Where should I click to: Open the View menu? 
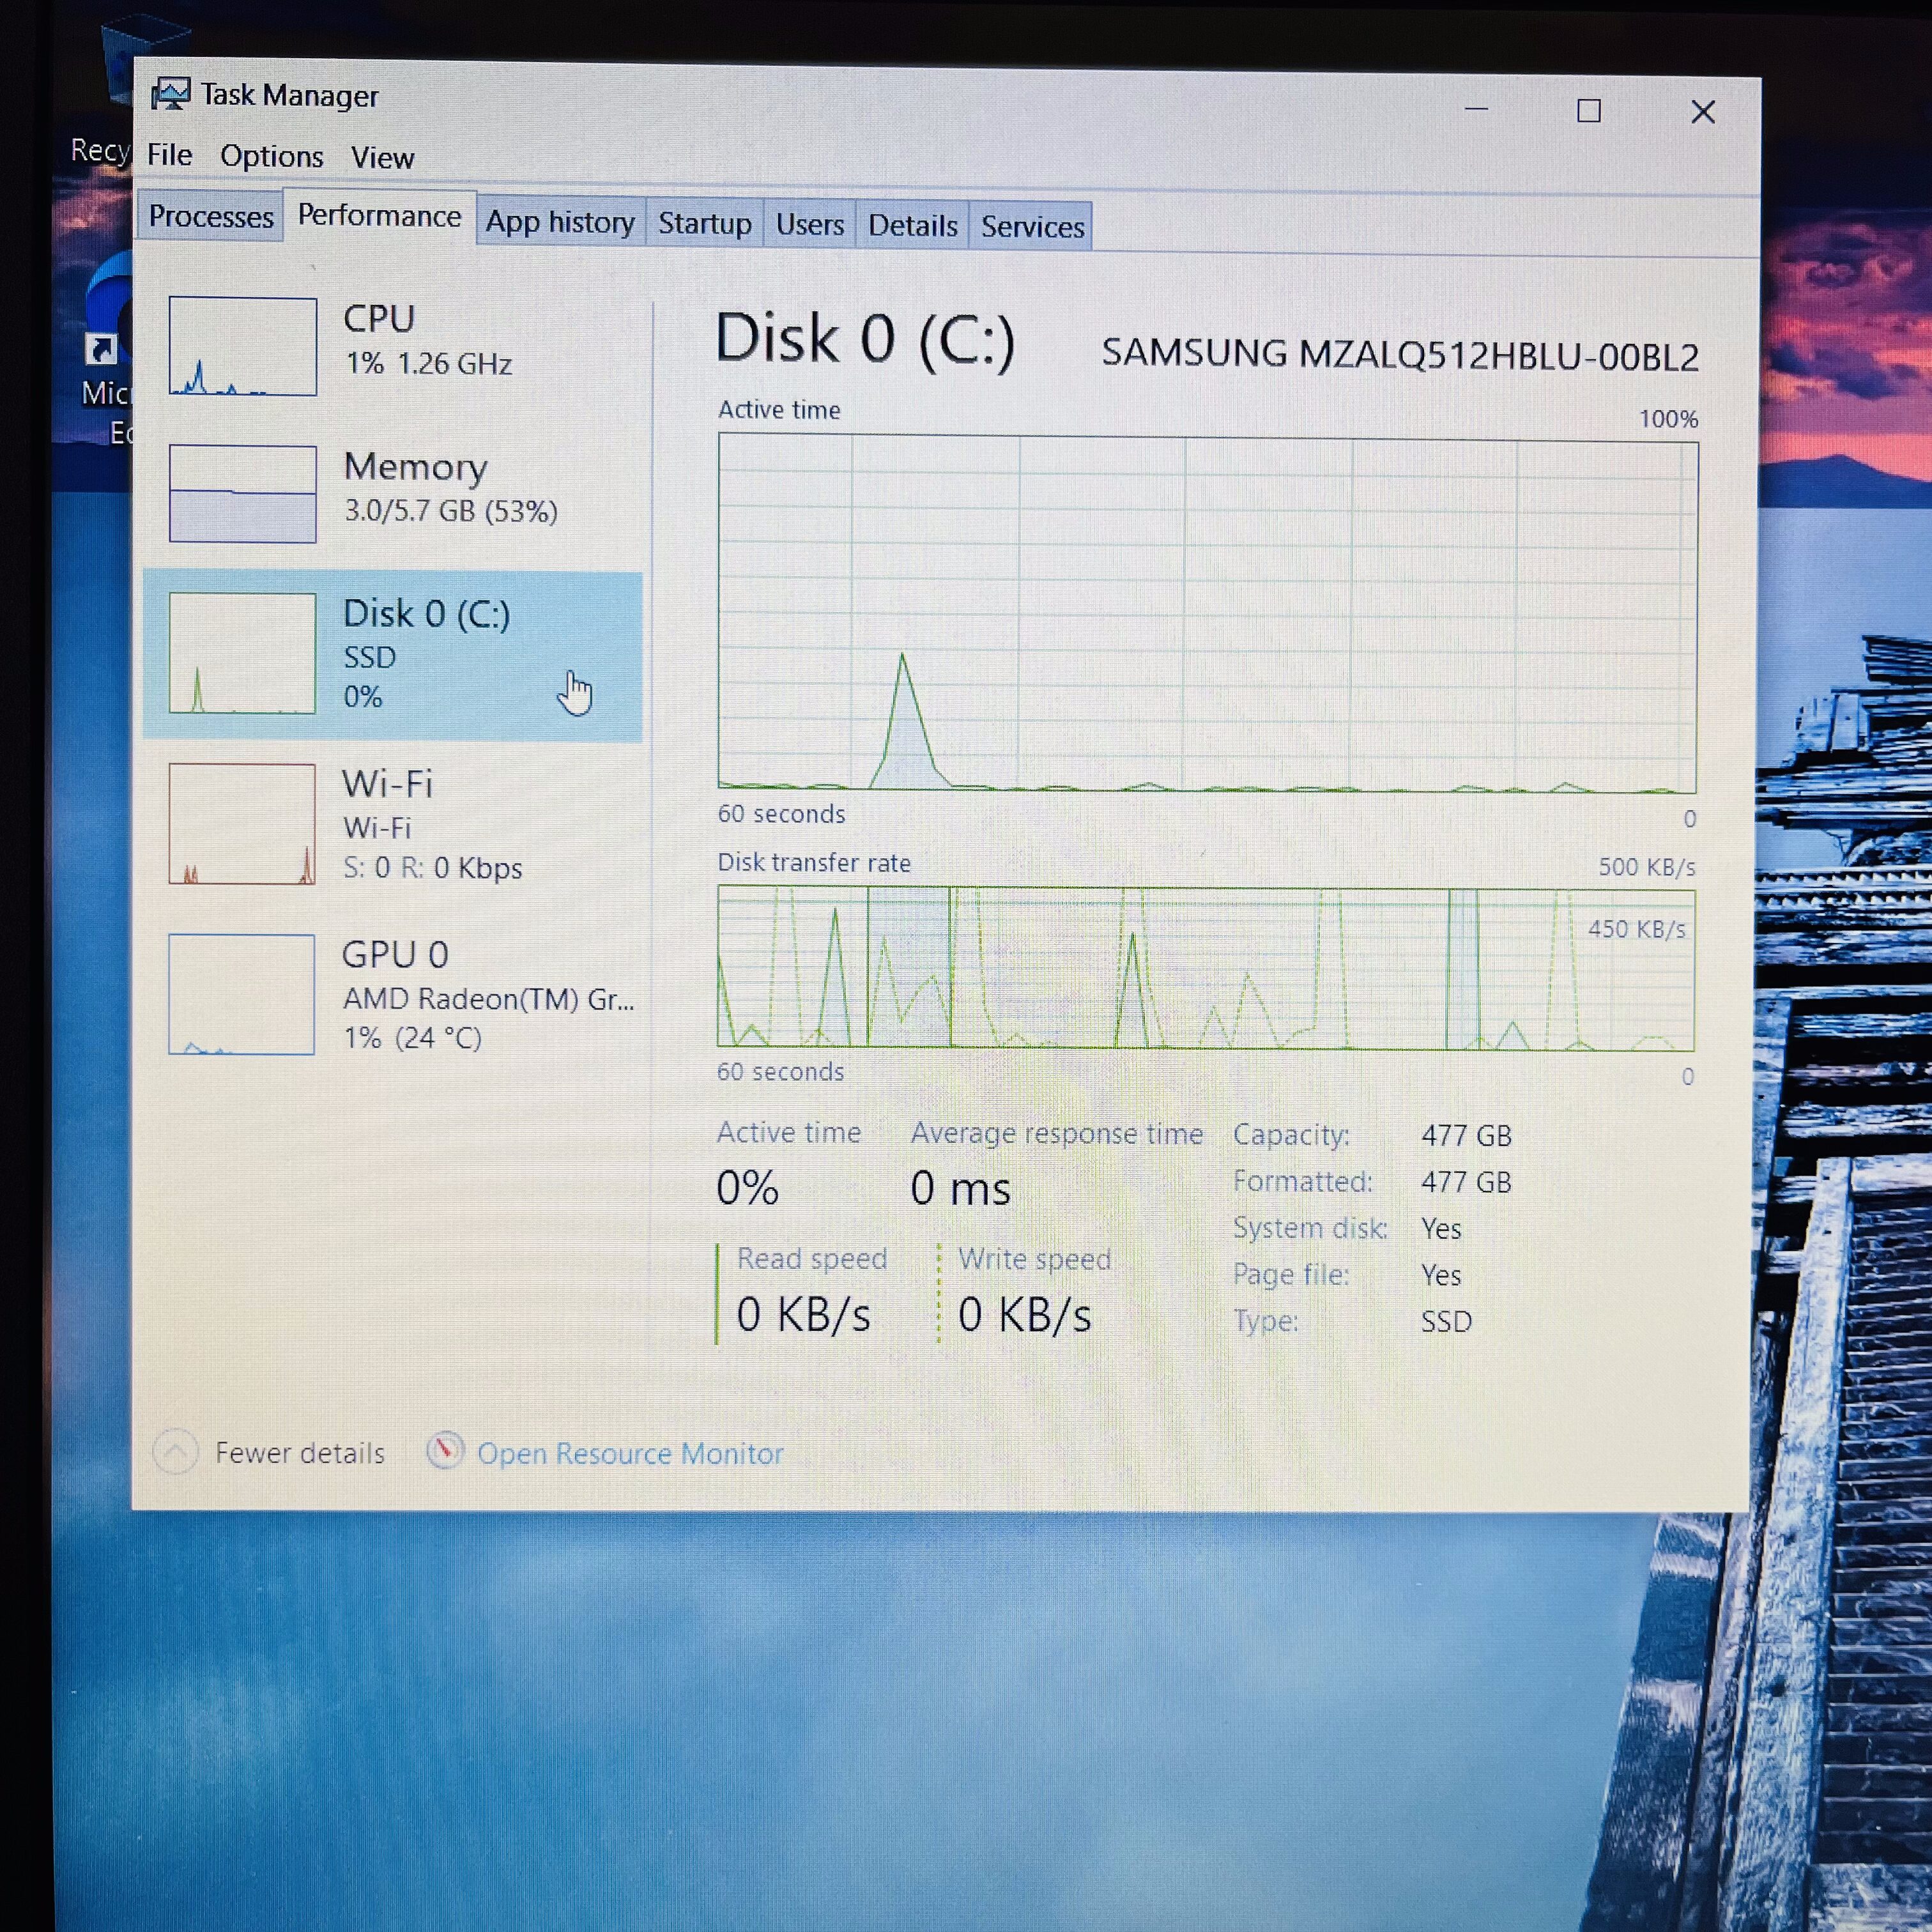click(x=382, y=157)
